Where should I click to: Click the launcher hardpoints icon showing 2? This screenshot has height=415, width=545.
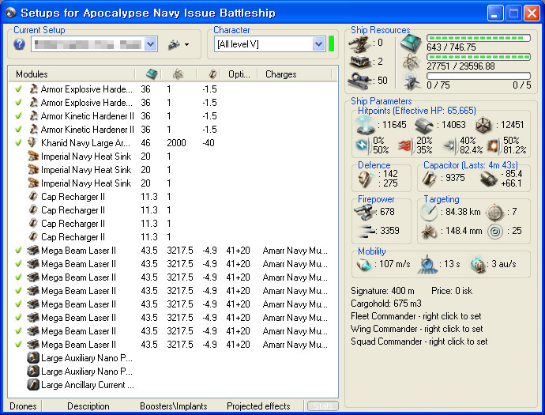(x=359, y=62)
